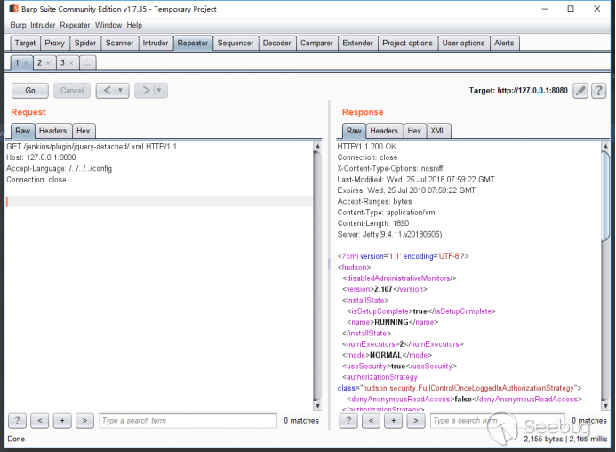This screenshot has height=452, width=616.
Task: Focus the request search term field
Action: [x=188, y=421]
